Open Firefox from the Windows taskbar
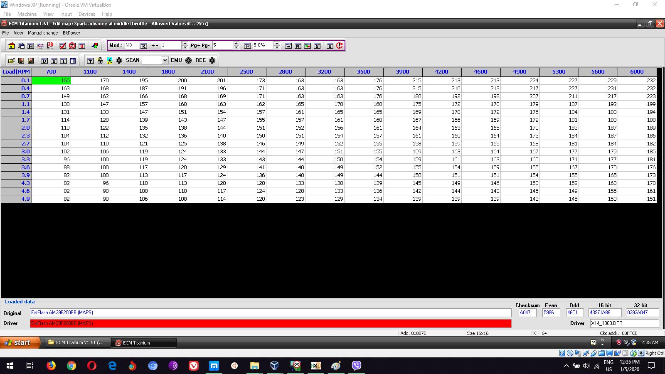This screenshot has width=665, height=374. pyautogui.click(x=51, y=366)
